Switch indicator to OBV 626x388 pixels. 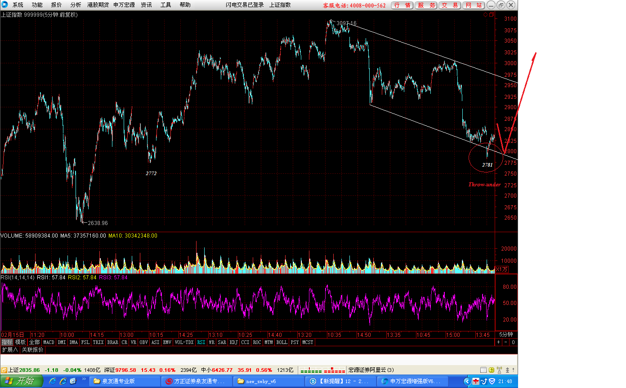tap(143, 342)
